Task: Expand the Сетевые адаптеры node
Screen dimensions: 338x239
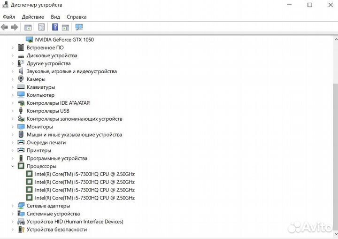Action: point(13,206)
